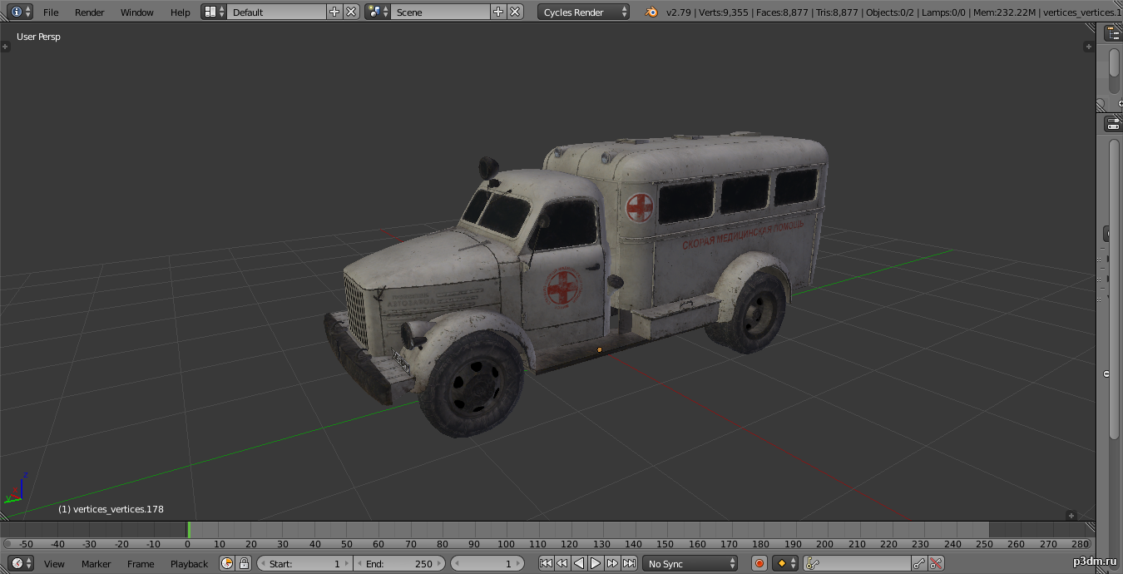Click the End frame 250 field
1123x574 pixels.
(399, 563)
